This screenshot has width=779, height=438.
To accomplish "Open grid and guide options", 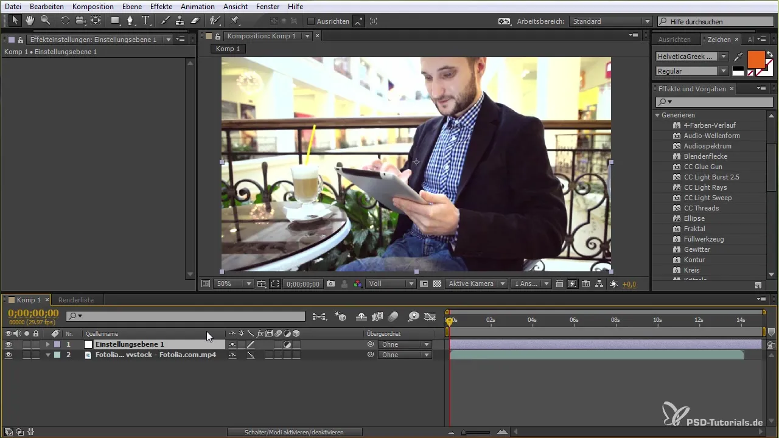I will [x=261, y=284].
